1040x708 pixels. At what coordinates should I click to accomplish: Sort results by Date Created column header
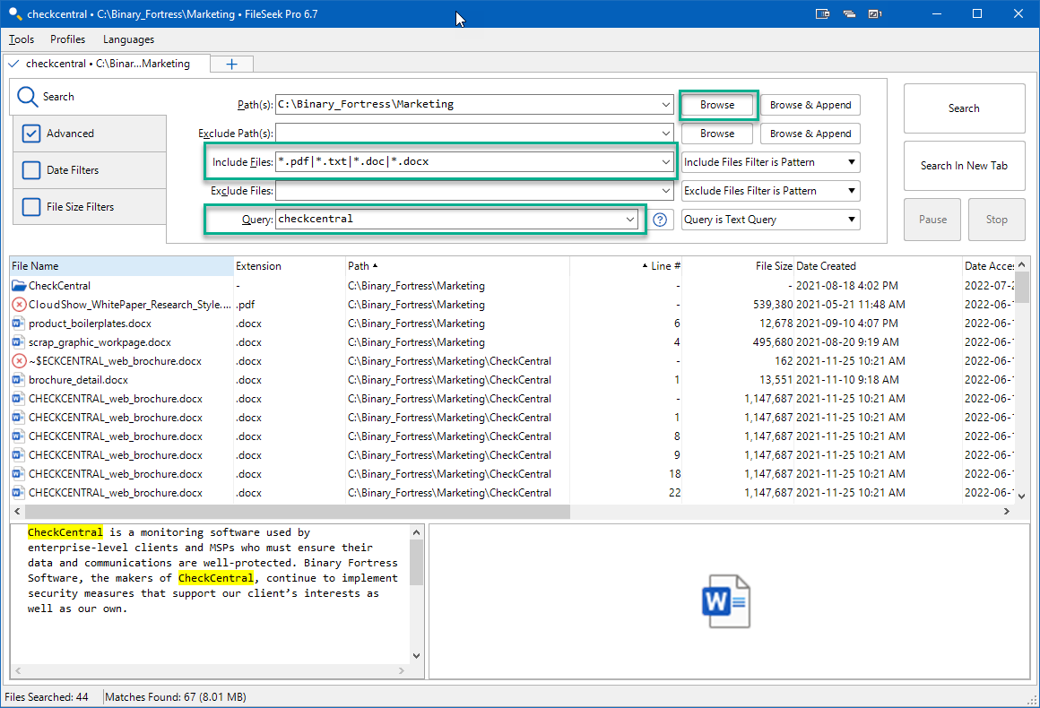[878, 266]
